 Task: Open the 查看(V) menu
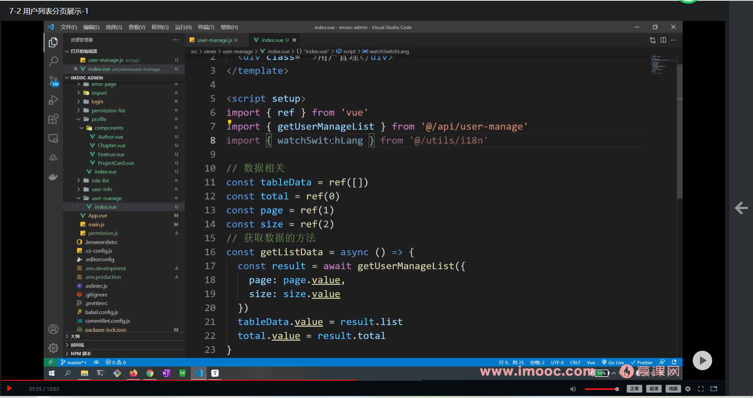(137, 27)
